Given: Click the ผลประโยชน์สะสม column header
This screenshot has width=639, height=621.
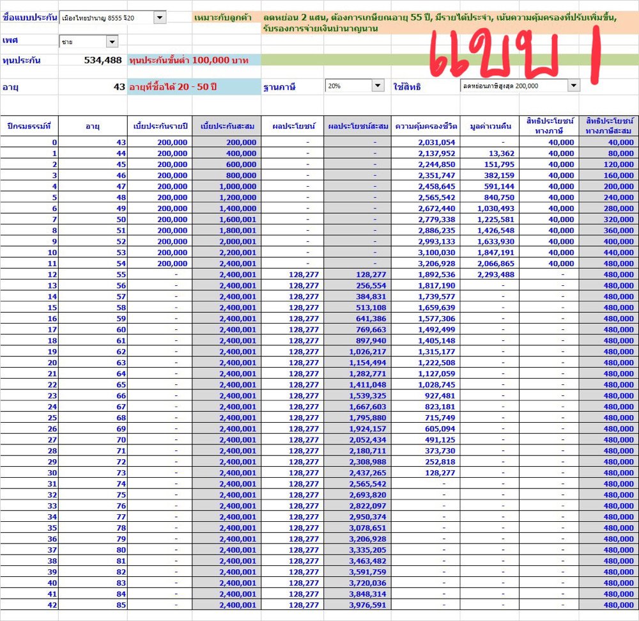Looking at the screenshot, I should [x=358, y=126].
